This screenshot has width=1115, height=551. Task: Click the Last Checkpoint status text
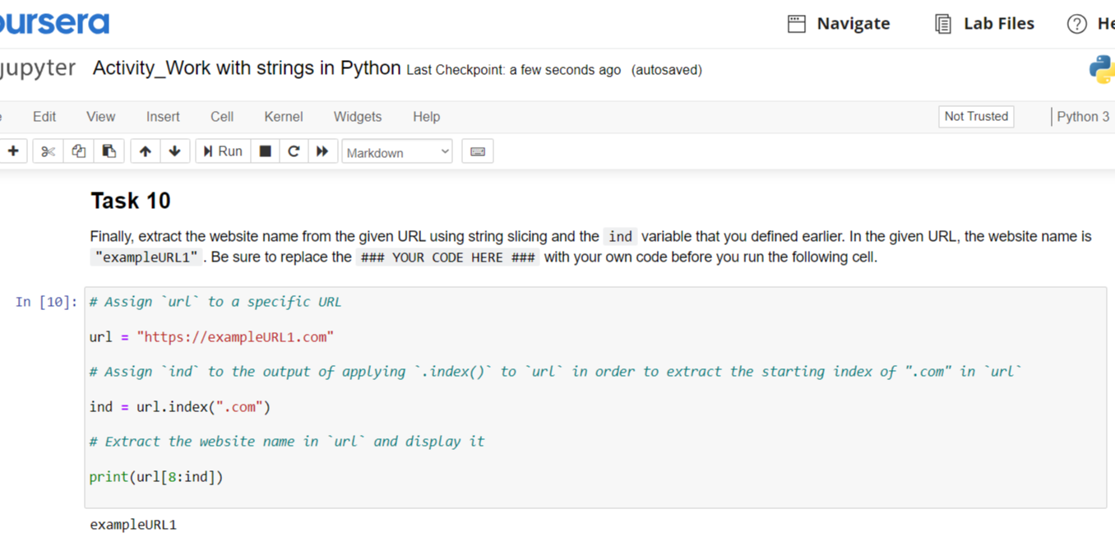[513, 70]
